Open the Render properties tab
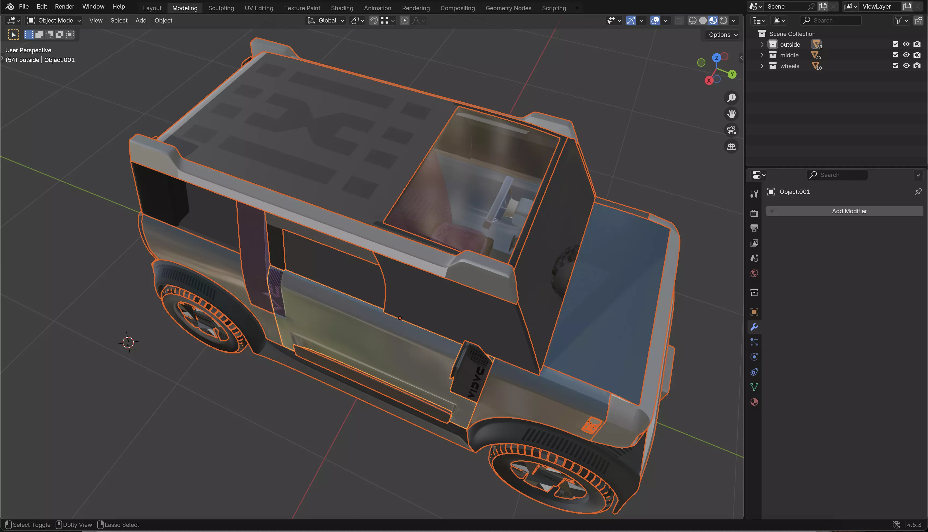 (754, 213)
